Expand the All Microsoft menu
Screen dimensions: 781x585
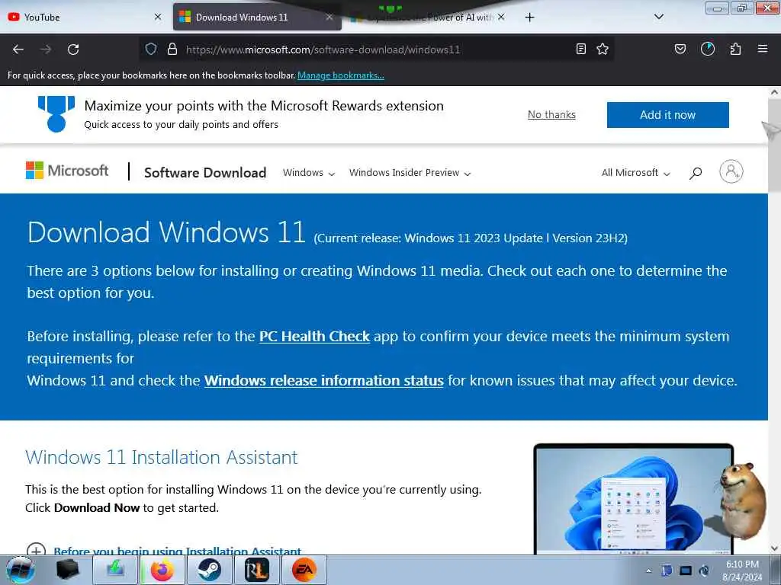point(635,173)
